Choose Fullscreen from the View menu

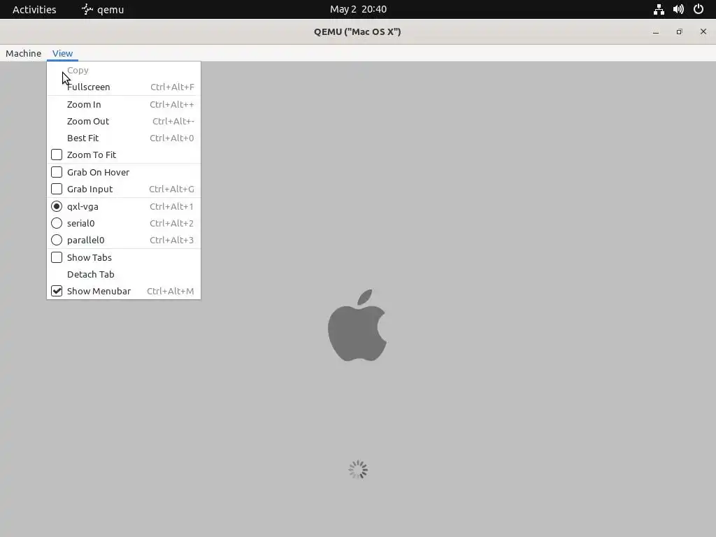click(x=124, y=87)
